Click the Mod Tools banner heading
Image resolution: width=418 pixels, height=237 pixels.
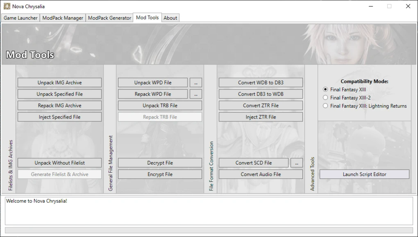coord(30,55)
